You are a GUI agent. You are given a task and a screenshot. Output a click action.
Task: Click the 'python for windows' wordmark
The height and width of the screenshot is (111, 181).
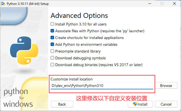[18, 97]
